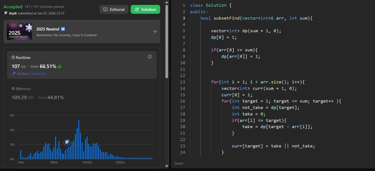Click the user avatar marker on the chart
Image resolution: width=375 pixels, height=171 pixels.
point(67,142)
